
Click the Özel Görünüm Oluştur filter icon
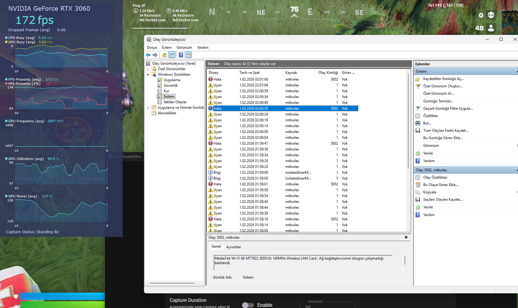coord(417,86)
